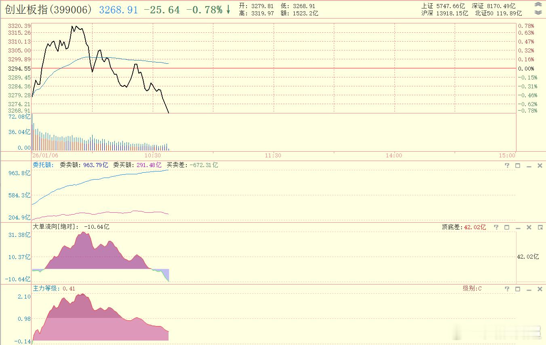546x345 pixels.
Task: Open help for the 大单流向 panel
Action: [x=496, y=227]
